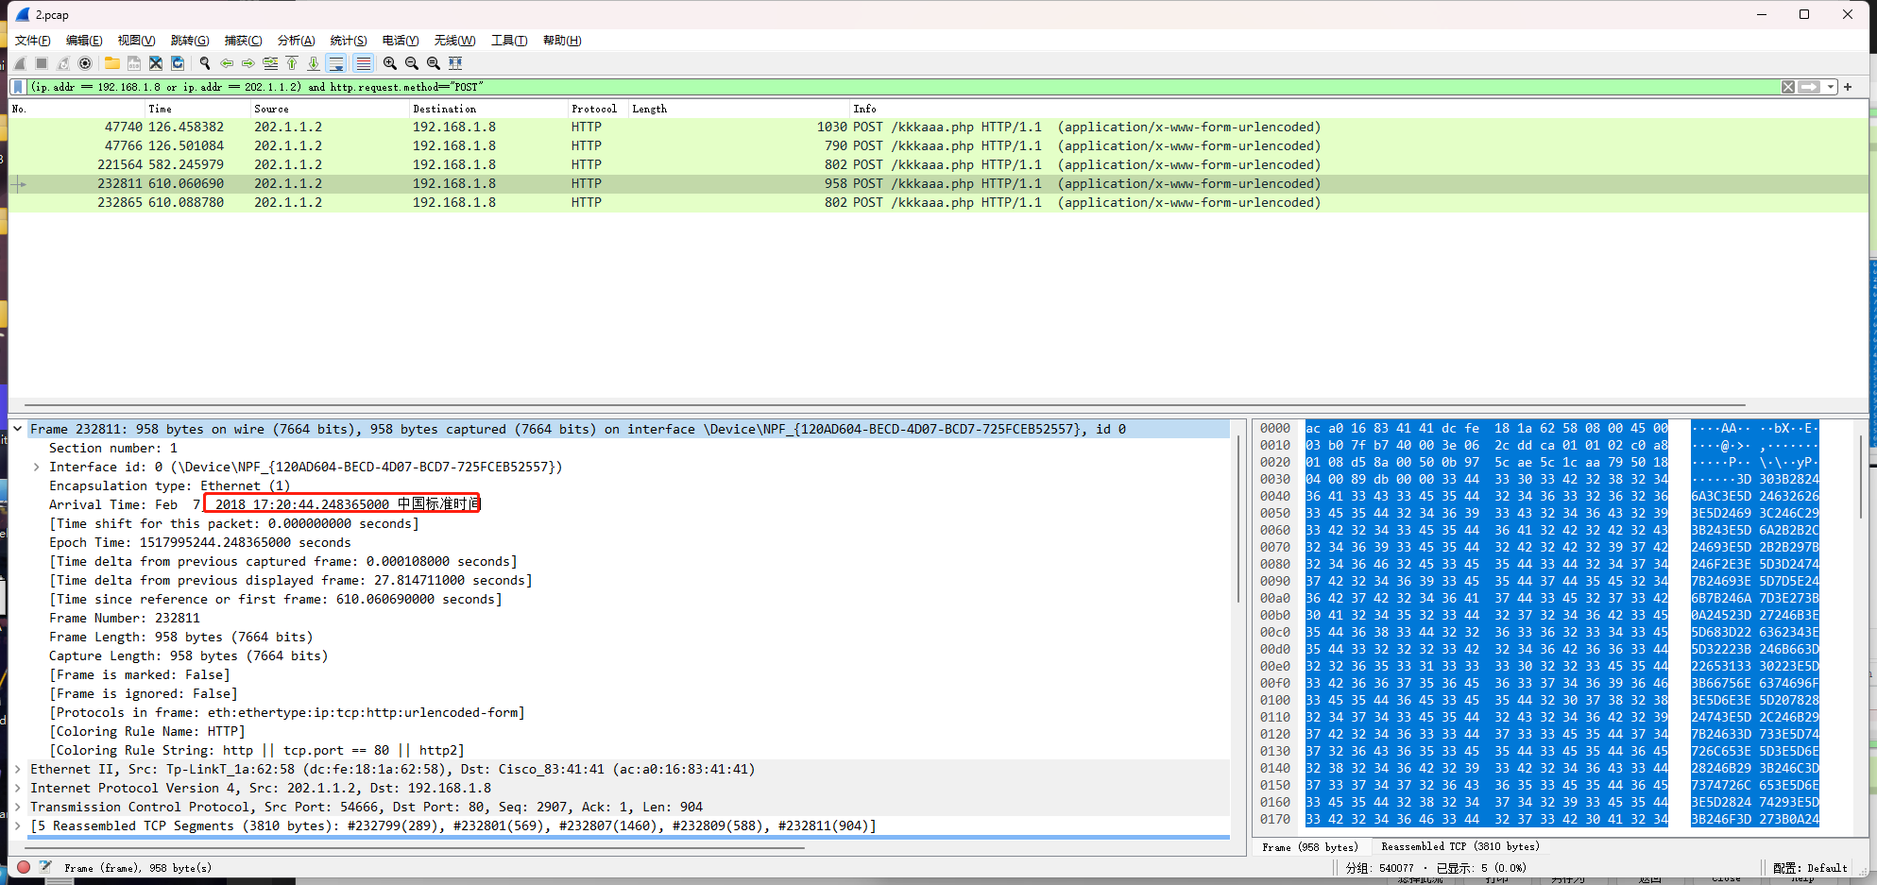
Task: Clear the display filter with the X
Action: click(1788, 87)
